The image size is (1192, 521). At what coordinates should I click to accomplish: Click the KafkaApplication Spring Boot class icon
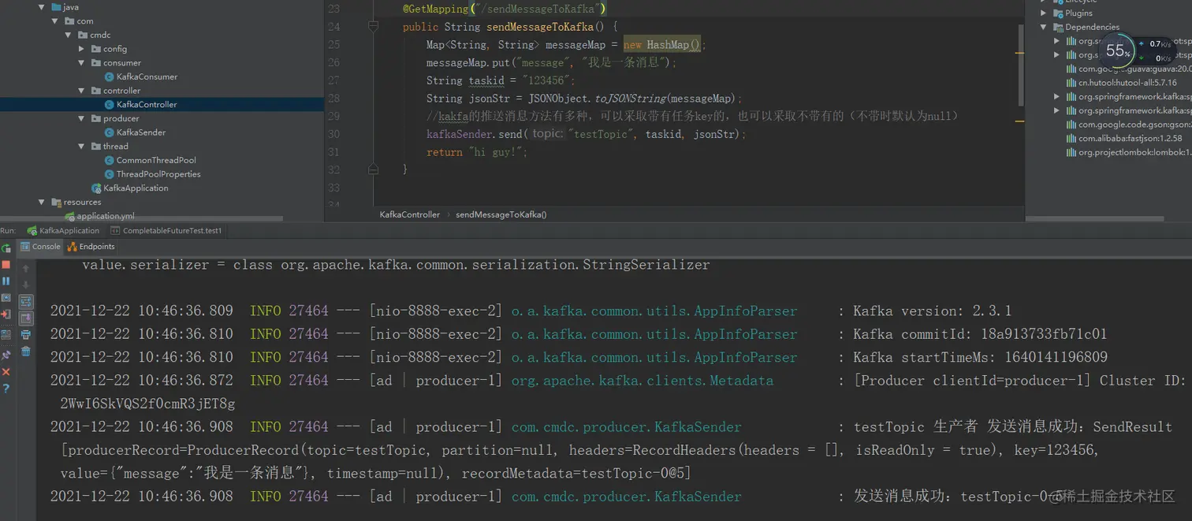(x=96, y=188)
